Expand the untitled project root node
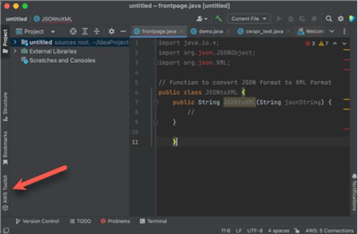The width and height of the screenshot is (358, 234). coord(15,43)
